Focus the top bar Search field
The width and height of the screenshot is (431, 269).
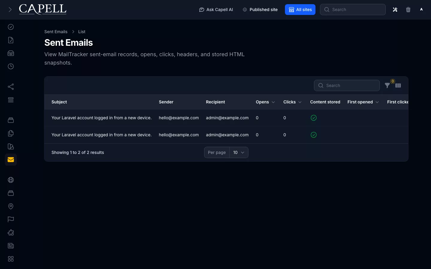[353, 10]
